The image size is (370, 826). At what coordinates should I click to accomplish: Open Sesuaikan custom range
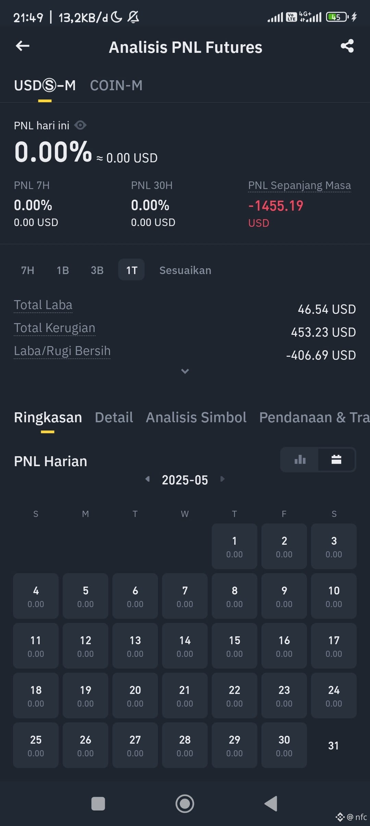pyautogui.click(x=185, y=270)
